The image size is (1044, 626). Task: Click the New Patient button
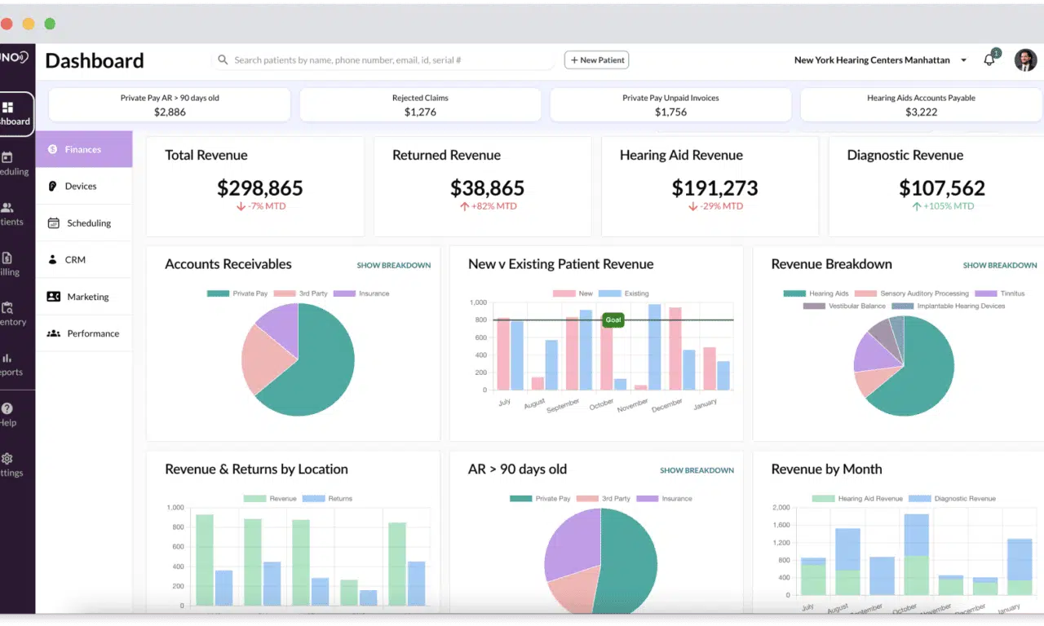pyautogui.click(x=596, y=60)
